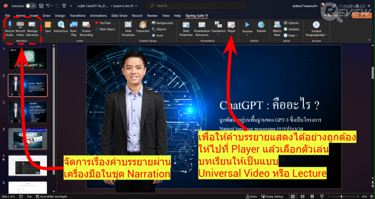
Task: Add a Role-Play simulation
Action: tap(74, 29)
